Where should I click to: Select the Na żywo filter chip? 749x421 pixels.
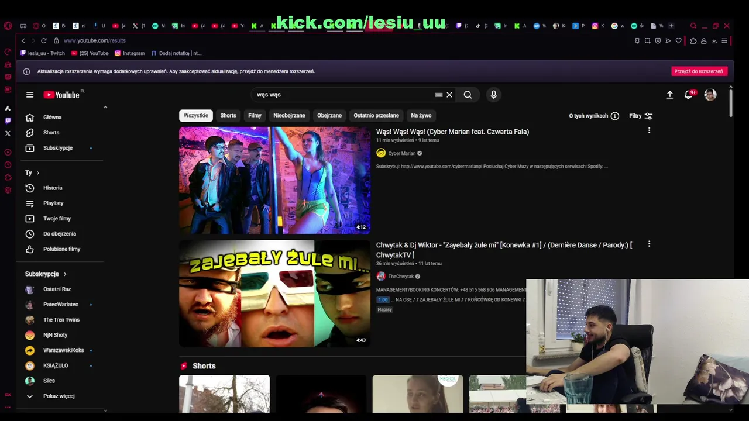point(421,116)
